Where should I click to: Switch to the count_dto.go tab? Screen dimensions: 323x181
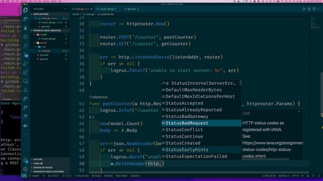106,9
